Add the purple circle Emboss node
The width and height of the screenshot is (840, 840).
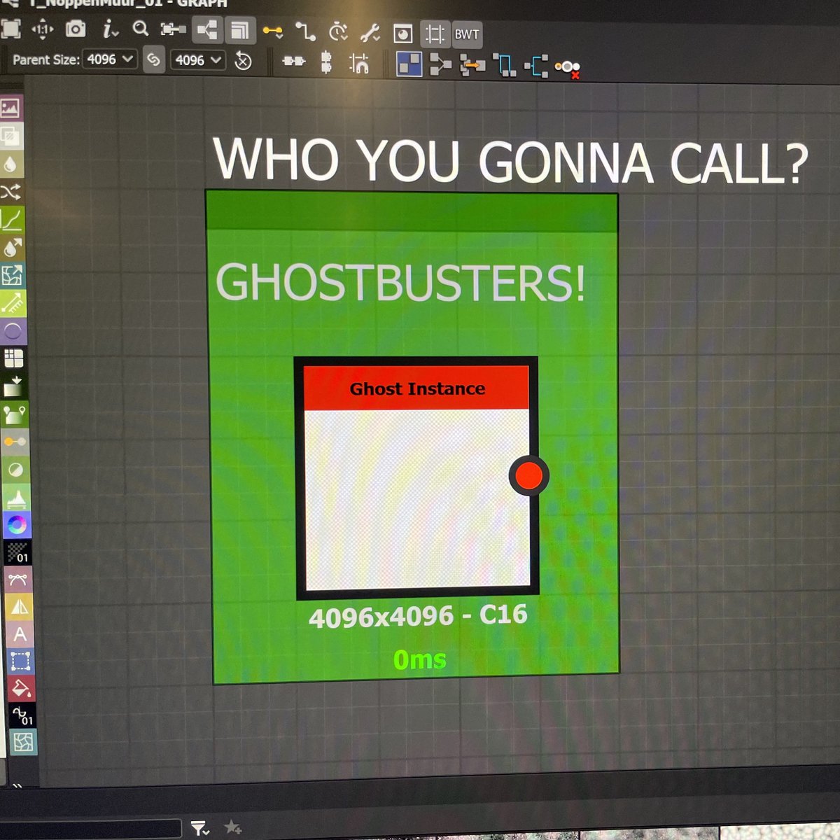[x=13, y=331]
